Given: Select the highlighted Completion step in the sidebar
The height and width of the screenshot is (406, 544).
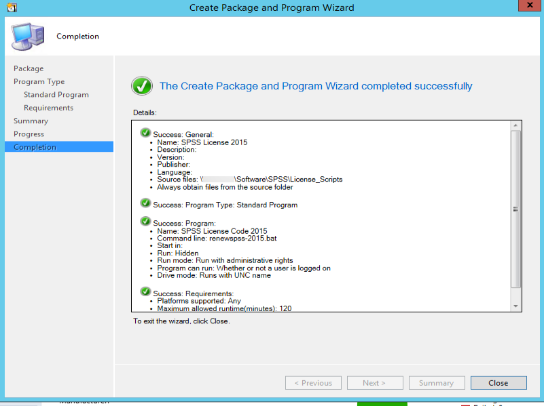Looking at the screenshot, I should pyautogui.click(x=59, y=147).
